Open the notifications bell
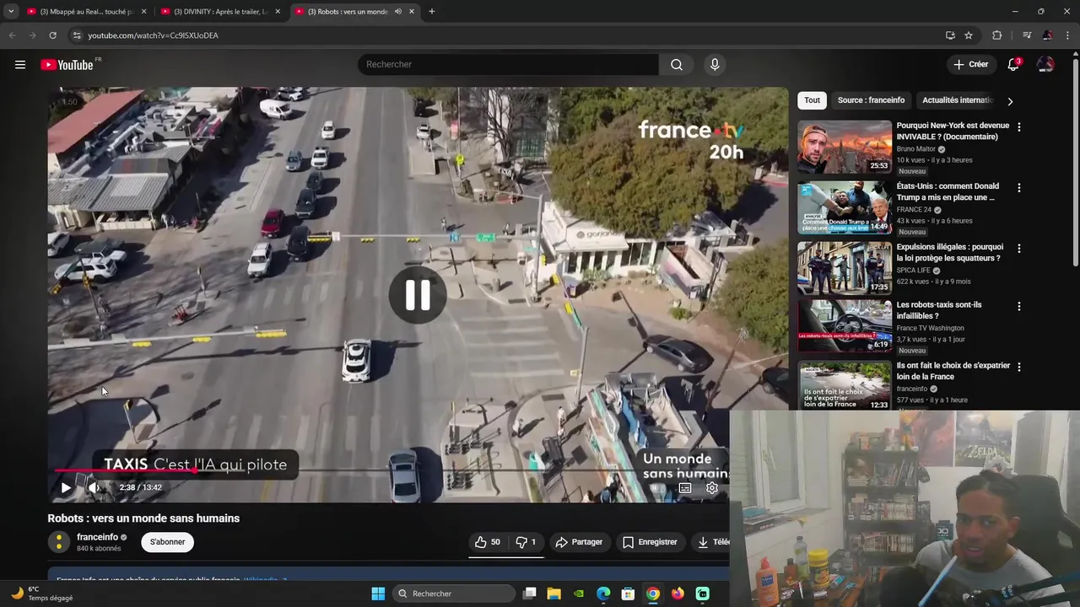 point(1013,64)
